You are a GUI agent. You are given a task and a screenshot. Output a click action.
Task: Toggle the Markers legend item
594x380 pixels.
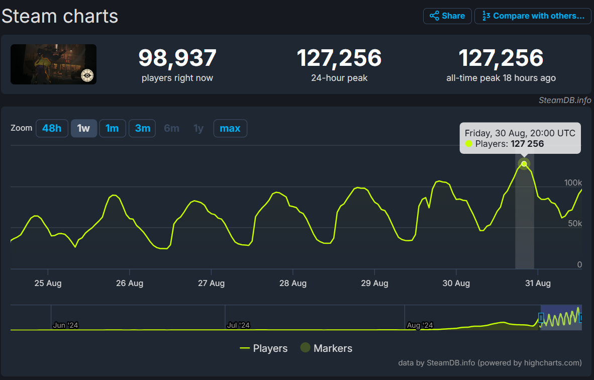[327, 348]
